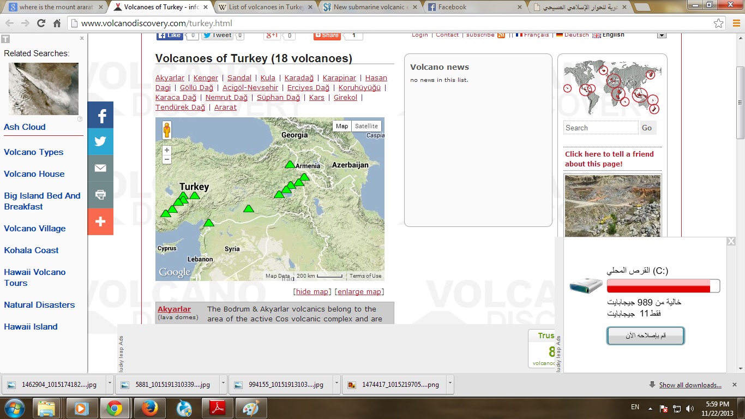The image size is (745, 419).
Task: Expand options for the downloaded png file
Action: [450, 384]
